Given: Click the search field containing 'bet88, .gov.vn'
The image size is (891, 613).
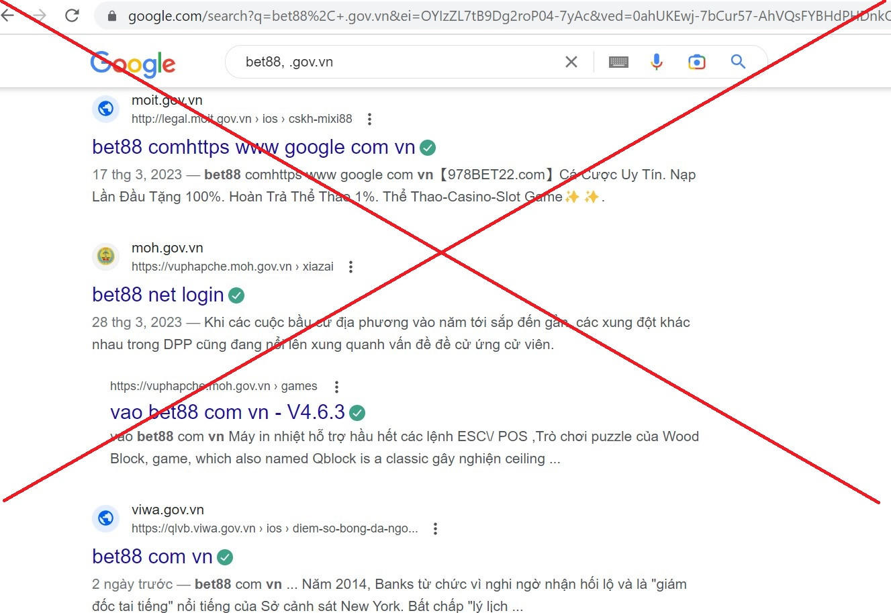Looking at the screenshot, I should [396, 62].
